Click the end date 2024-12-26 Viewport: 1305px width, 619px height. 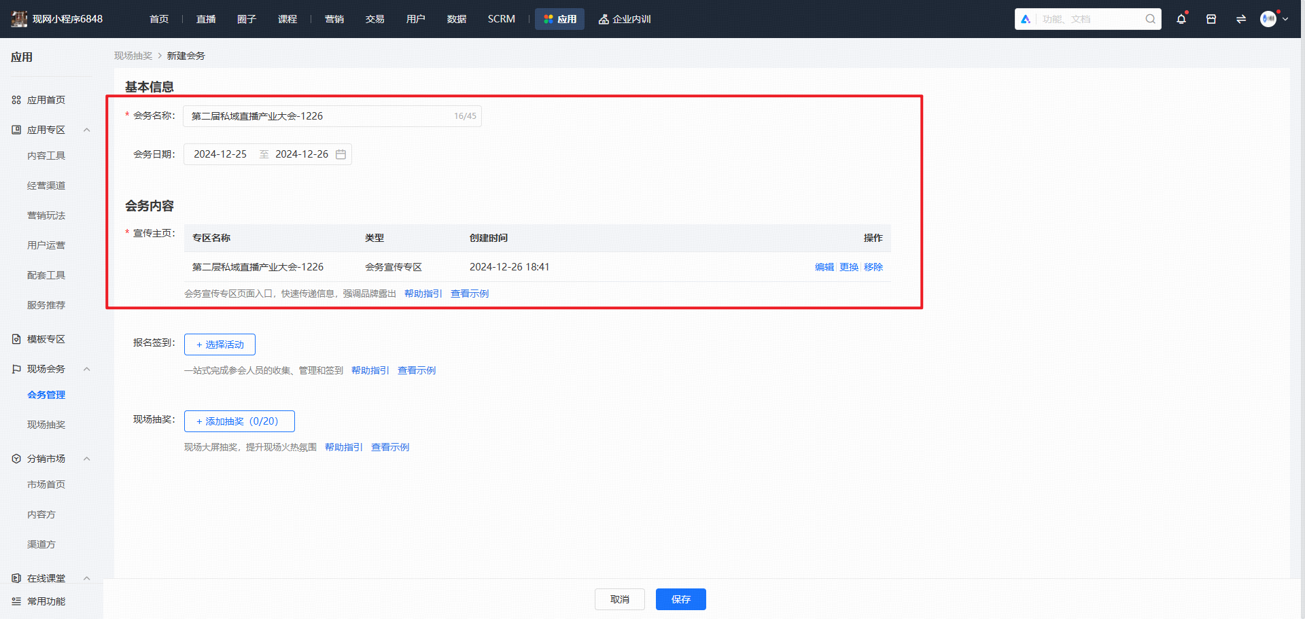tap(302, 154)
